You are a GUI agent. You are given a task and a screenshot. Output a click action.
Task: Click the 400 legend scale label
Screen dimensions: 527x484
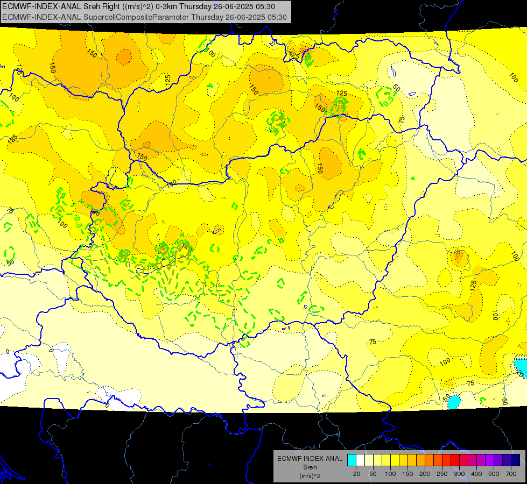[476, 474]
